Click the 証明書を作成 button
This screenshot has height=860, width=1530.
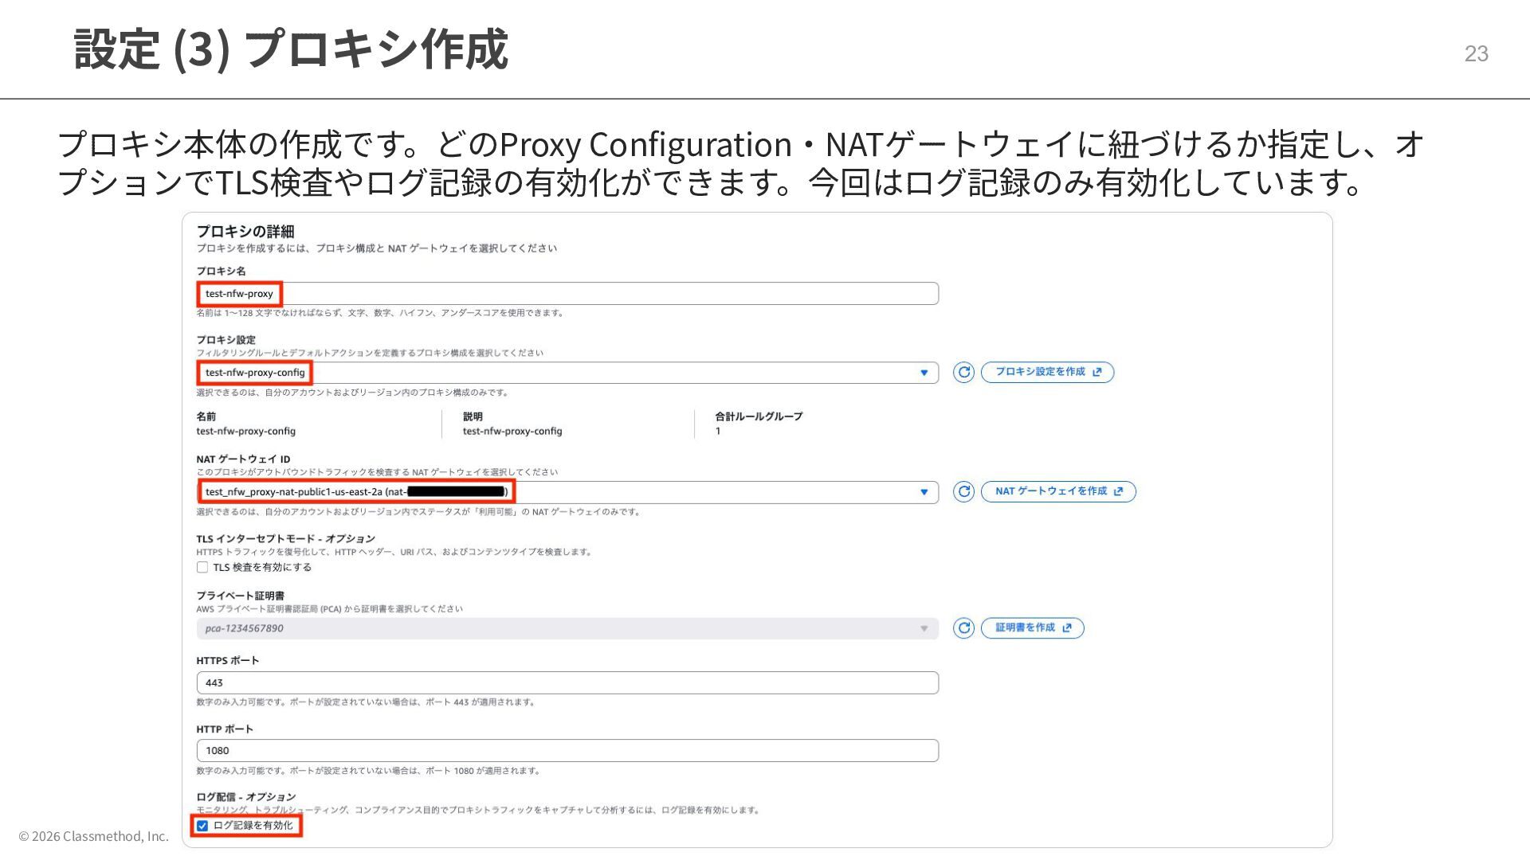[x=1025, y=627]
